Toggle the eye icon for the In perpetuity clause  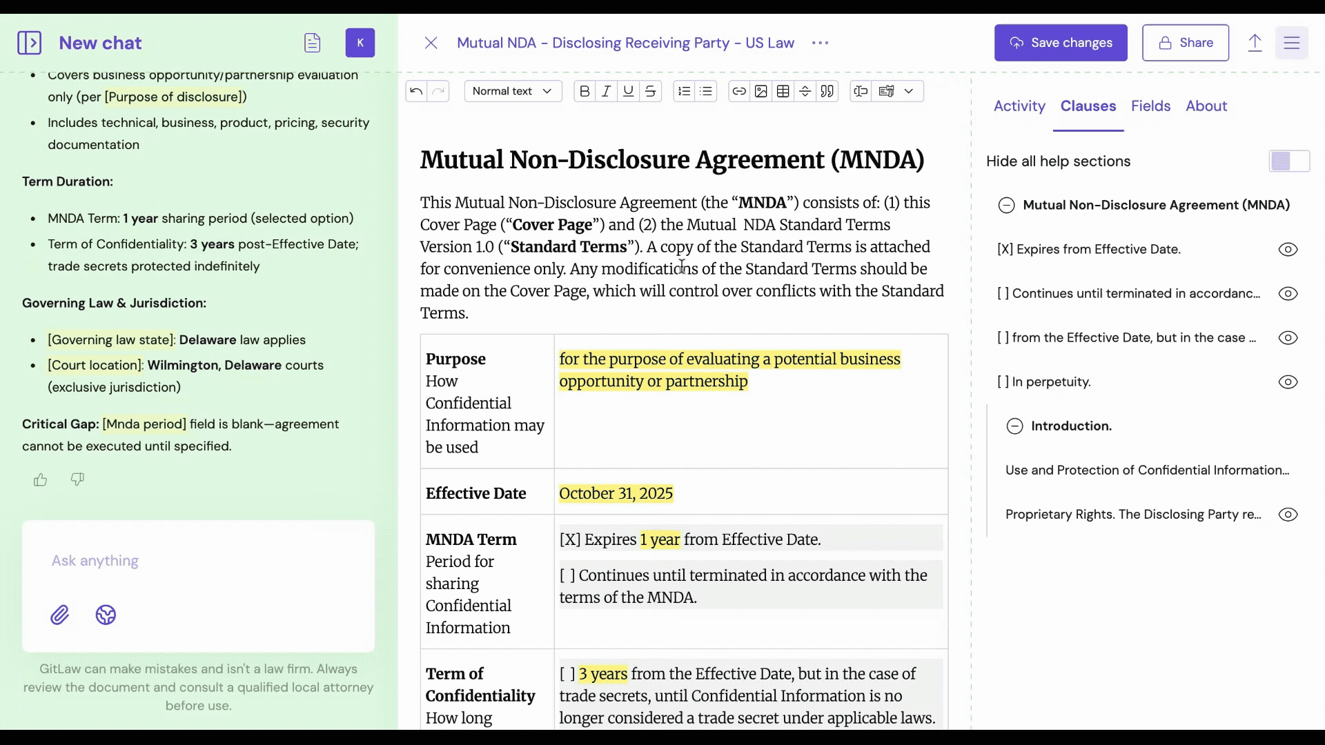pos(1288,382)
